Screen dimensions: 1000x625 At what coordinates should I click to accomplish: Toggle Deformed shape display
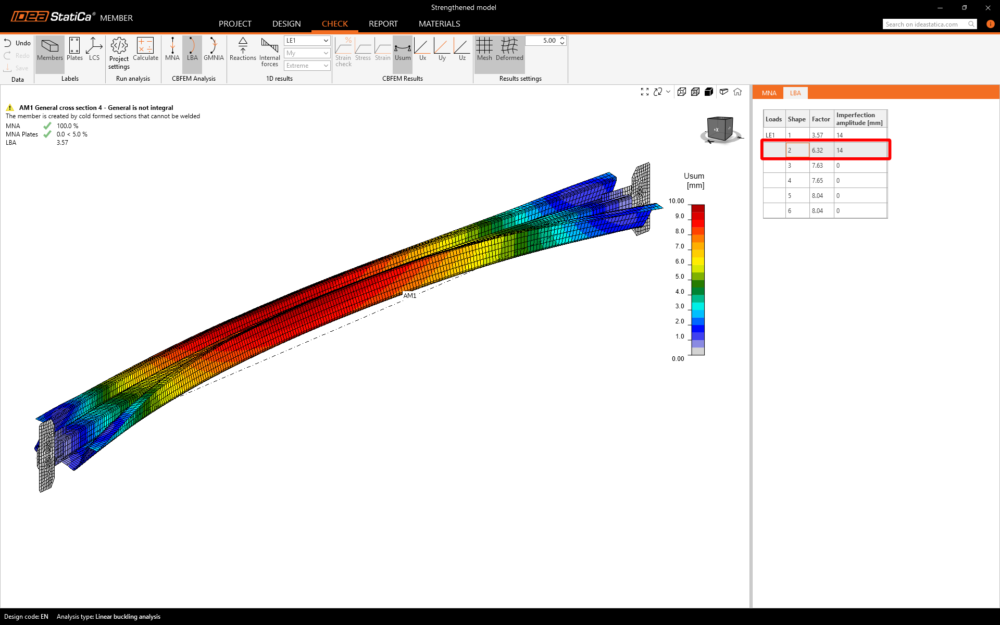pos(509,49)
